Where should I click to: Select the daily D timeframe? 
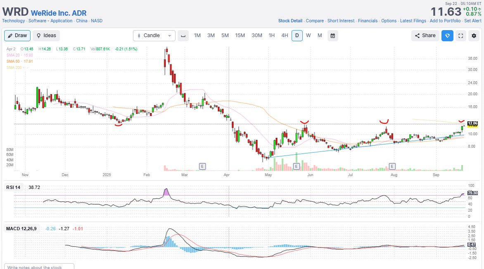tap(297, 35)
